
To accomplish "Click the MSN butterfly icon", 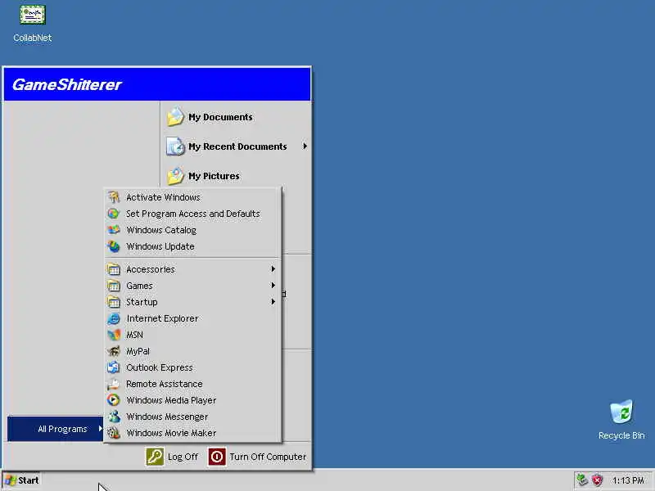I will point(114,335).
